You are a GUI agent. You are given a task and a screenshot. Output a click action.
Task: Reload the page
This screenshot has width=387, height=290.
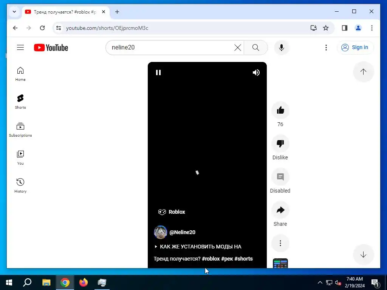pos(42,28)
